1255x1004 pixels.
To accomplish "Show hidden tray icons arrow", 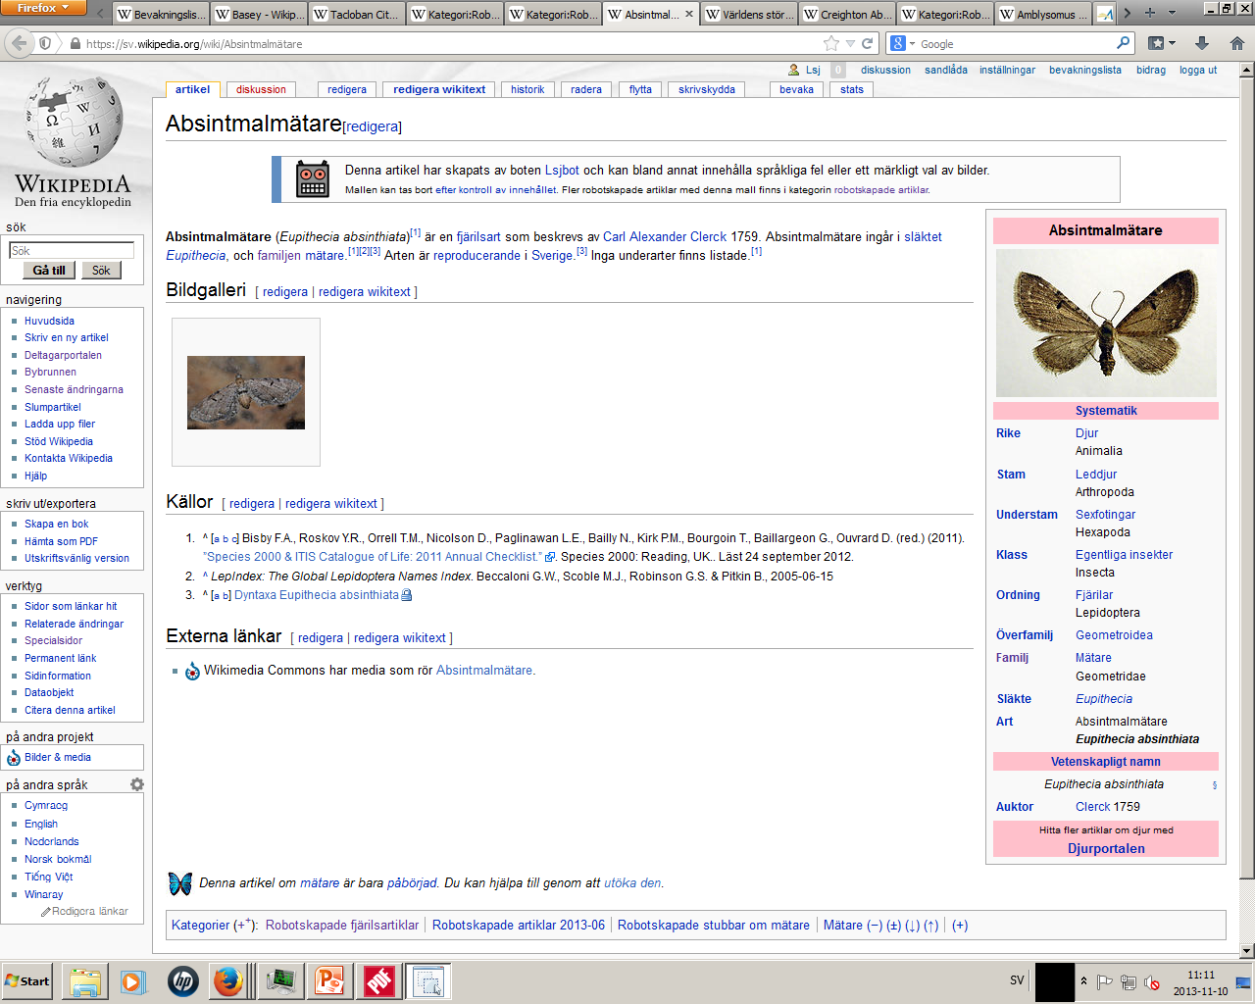I will [x=1083, y=980].
